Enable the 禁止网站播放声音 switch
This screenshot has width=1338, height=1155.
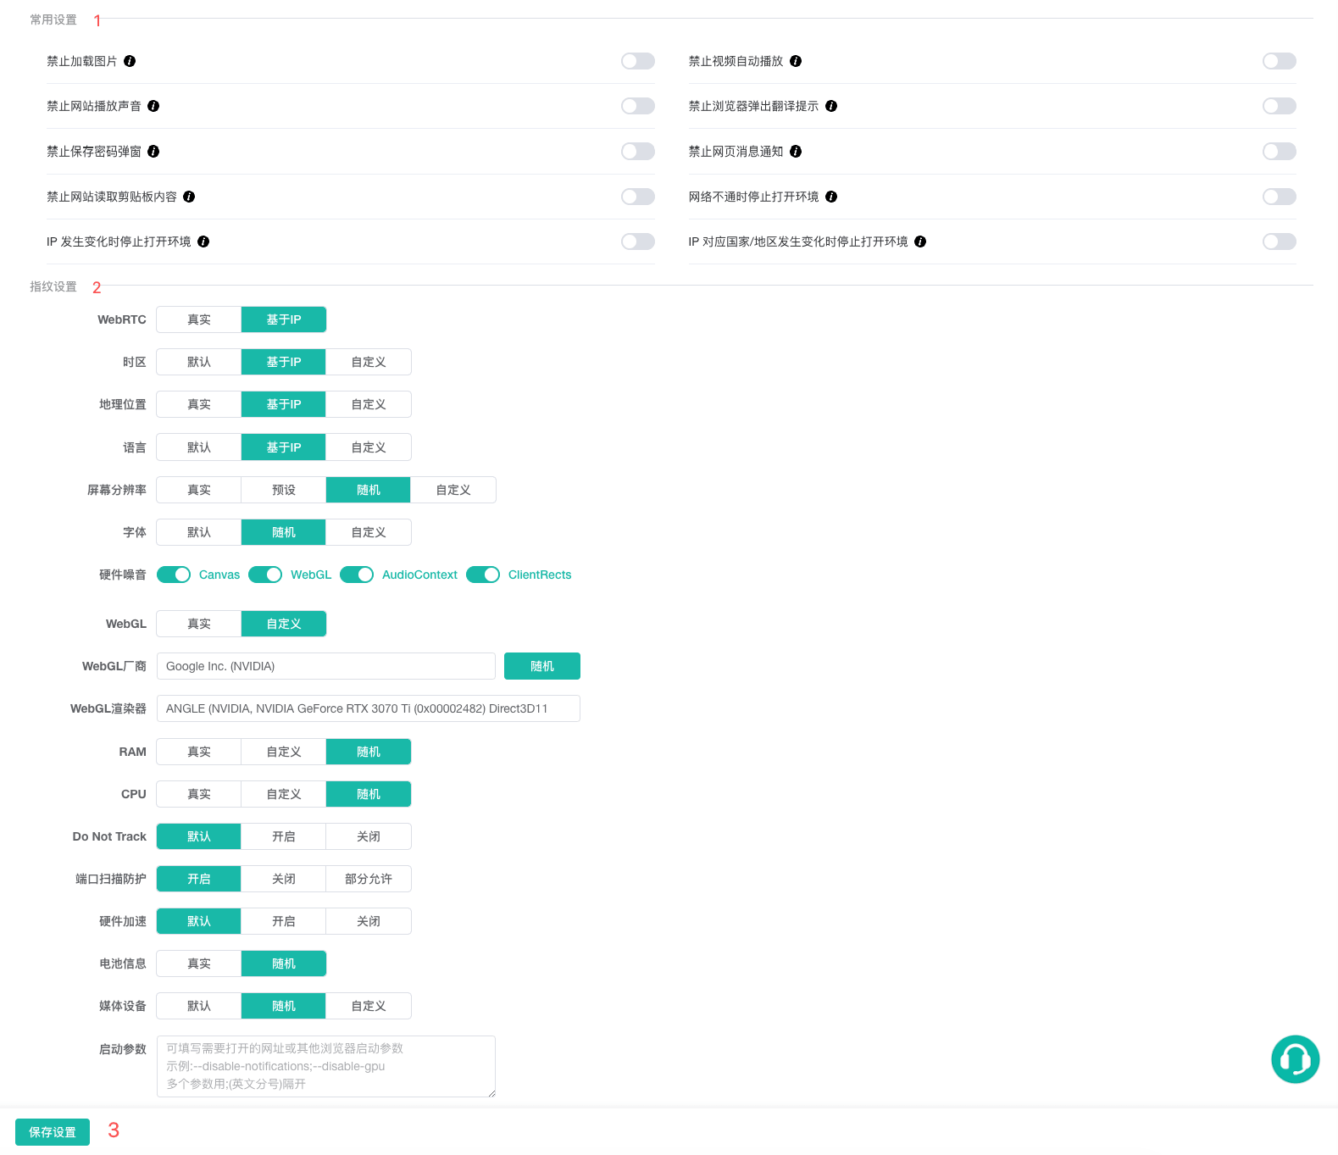pos(638,106)
